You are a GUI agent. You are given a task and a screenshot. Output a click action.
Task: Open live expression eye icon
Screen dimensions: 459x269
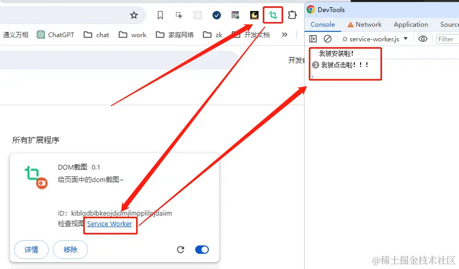(423, 39)
